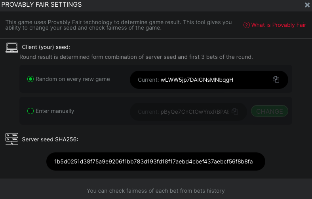Click the Client (your) seed heading
The height and width of the screenshot is (199, 312).
click(x=46, y=47)
